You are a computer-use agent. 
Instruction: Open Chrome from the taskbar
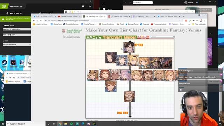pyautogui.click(x=60, y=124)
